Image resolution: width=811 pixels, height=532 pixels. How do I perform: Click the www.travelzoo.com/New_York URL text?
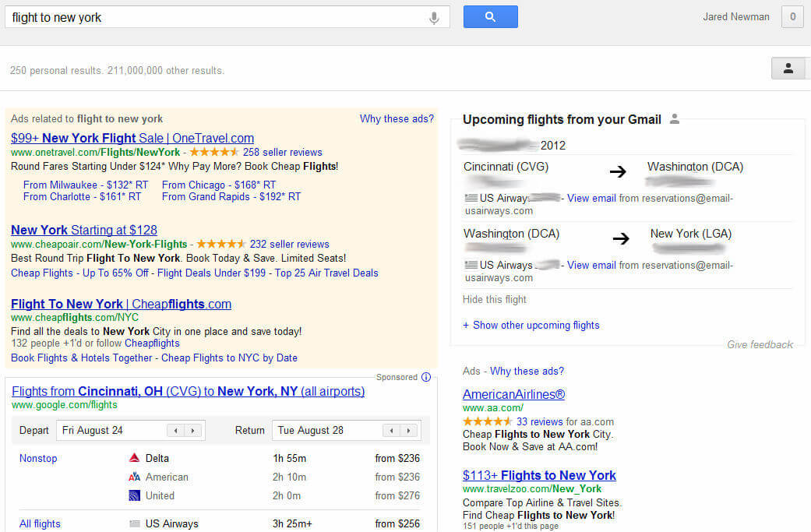pos(532,488)
